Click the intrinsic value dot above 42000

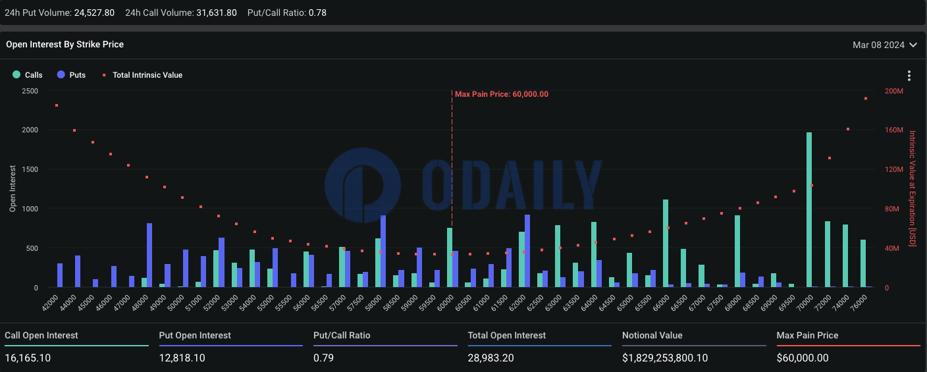[x=57, y=105]
